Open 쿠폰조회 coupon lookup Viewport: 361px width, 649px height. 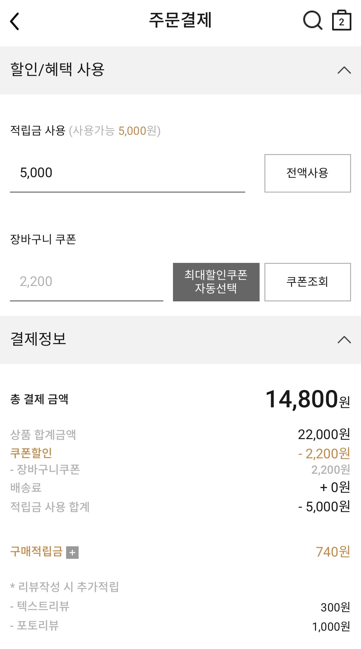pos(307,282)
